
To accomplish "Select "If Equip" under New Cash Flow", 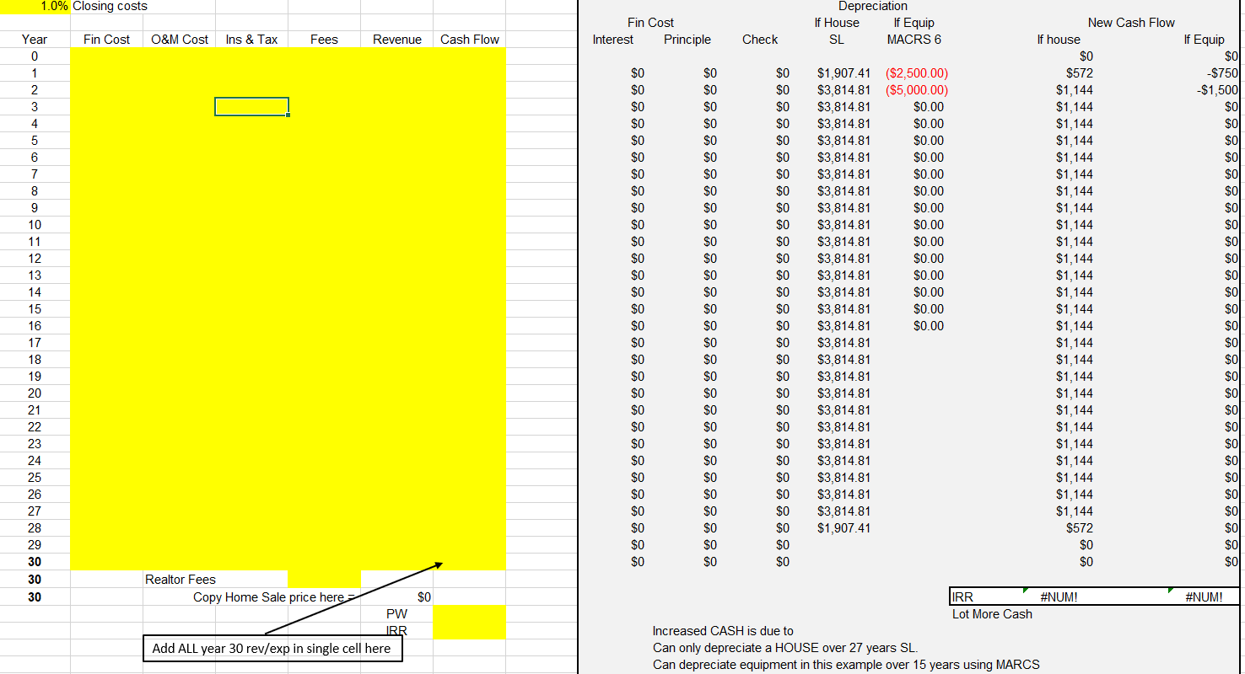I will (x=1205, y=39).
